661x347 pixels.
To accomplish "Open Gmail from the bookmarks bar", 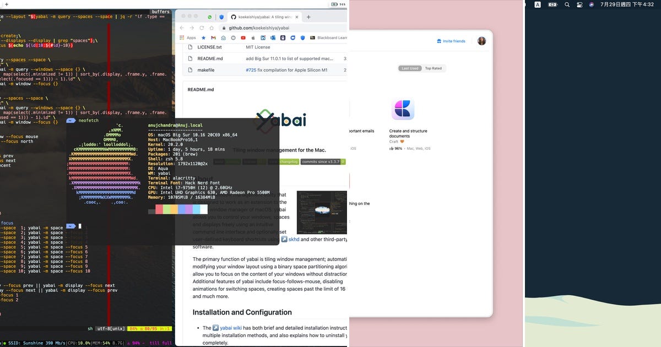I will (213, 37).
